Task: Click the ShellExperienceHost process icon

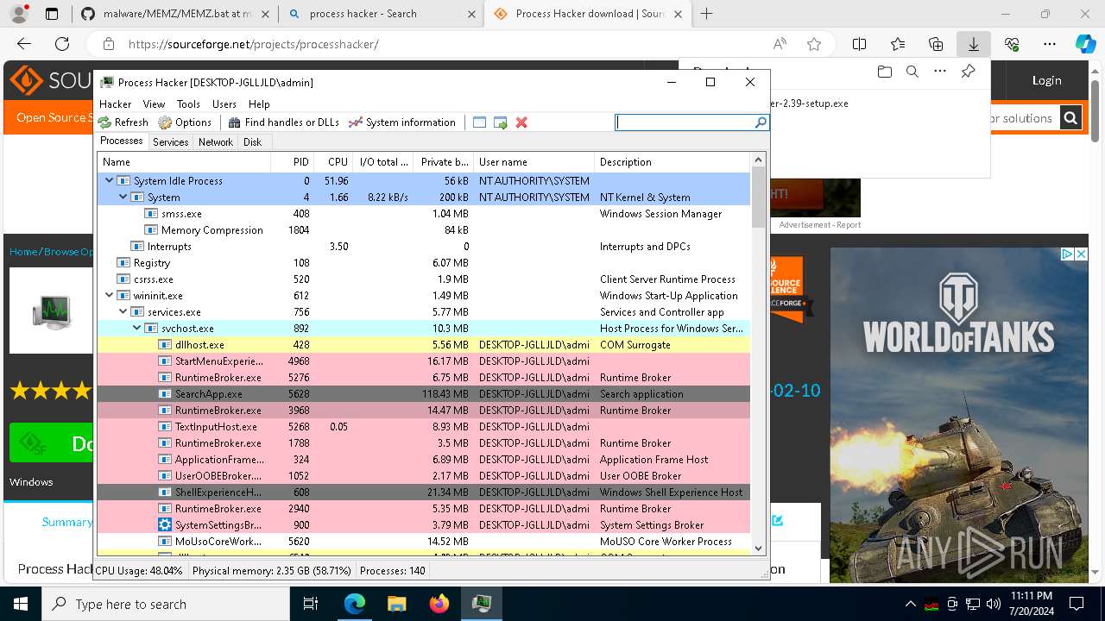Action: (x=165, y=492)
